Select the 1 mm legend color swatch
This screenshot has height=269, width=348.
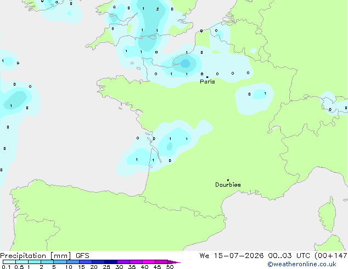tap(35, 262)
